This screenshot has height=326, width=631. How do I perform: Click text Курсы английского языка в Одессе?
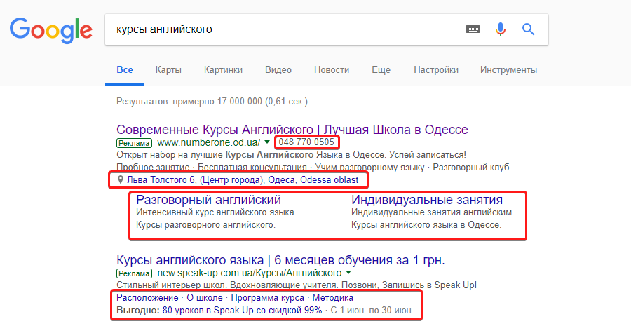pos(426,225)
